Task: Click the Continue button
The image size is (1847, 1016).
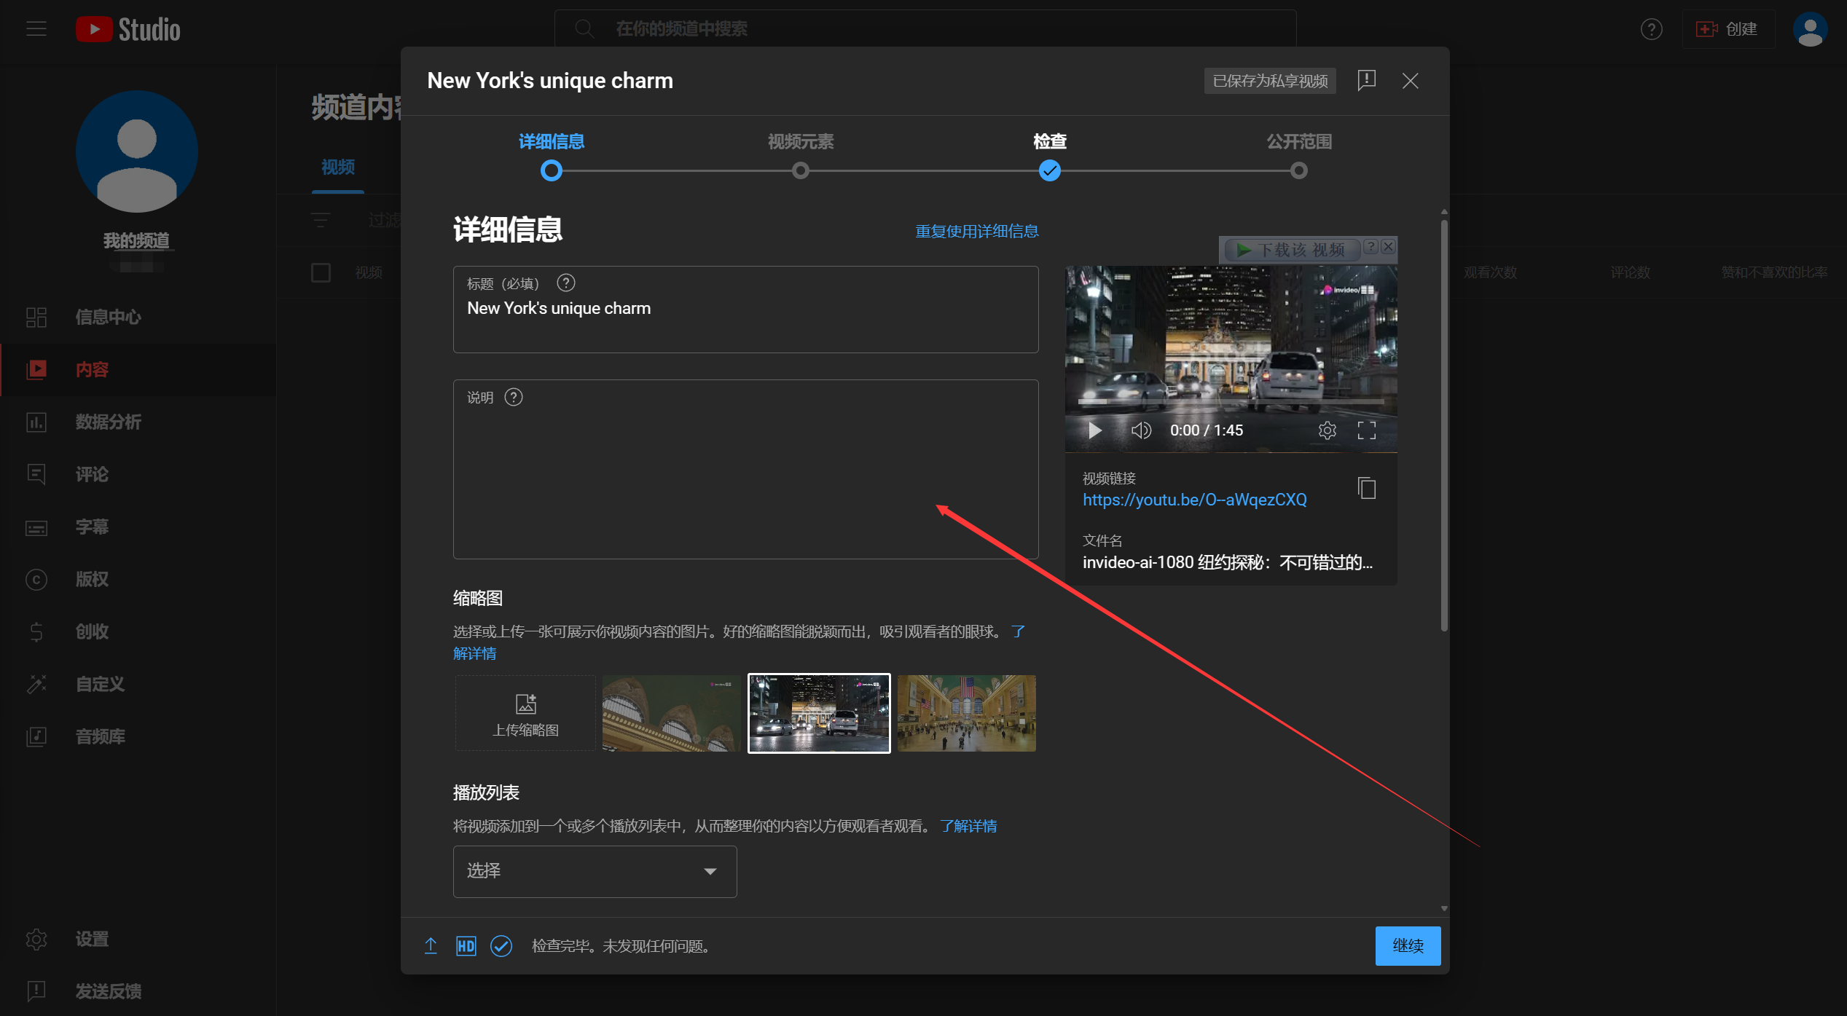Action: pyautogui.click(x=1408, y=945)
